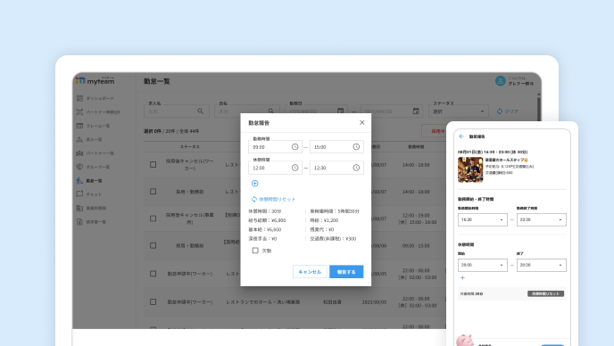Click the 休憩時間リセット link in the dialog
The image size is (614, 346).
click(x=278, y=199)
